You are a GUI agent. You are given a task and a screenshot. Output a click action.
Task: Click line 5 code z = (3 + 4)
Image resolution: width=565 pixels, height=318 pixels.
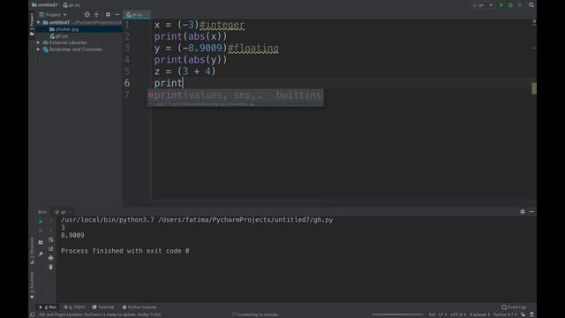(185, 72)
